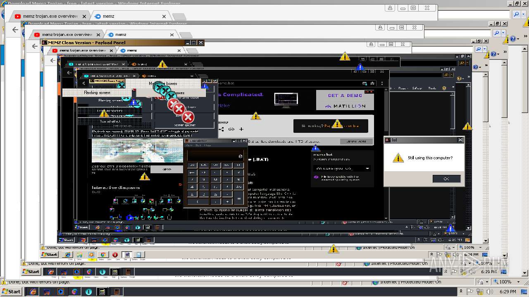Toggle the 'Message boxes' payload button
Image resolution: width=529 pixels, height=297 pixels.
163,83
